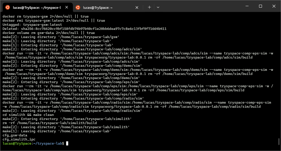Click 'Entering directory' line for comp/eps/sim

pyautogui.click(x=71, y=82)
